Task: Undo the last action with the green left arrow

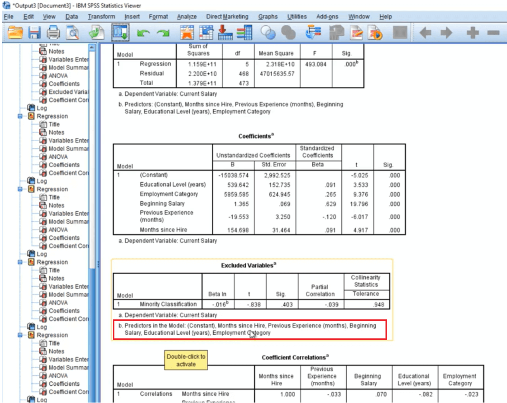Action: 143,33
